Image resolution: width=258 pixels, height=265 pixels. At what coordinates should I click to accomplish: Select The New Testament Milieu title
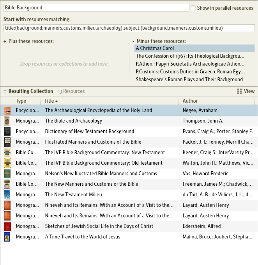pyautogui.click(x=73, y=195)
